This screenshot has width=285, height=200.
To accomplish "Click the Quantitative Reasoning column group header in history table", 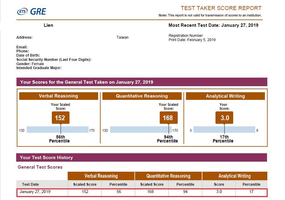I will (x=168, y=176).
